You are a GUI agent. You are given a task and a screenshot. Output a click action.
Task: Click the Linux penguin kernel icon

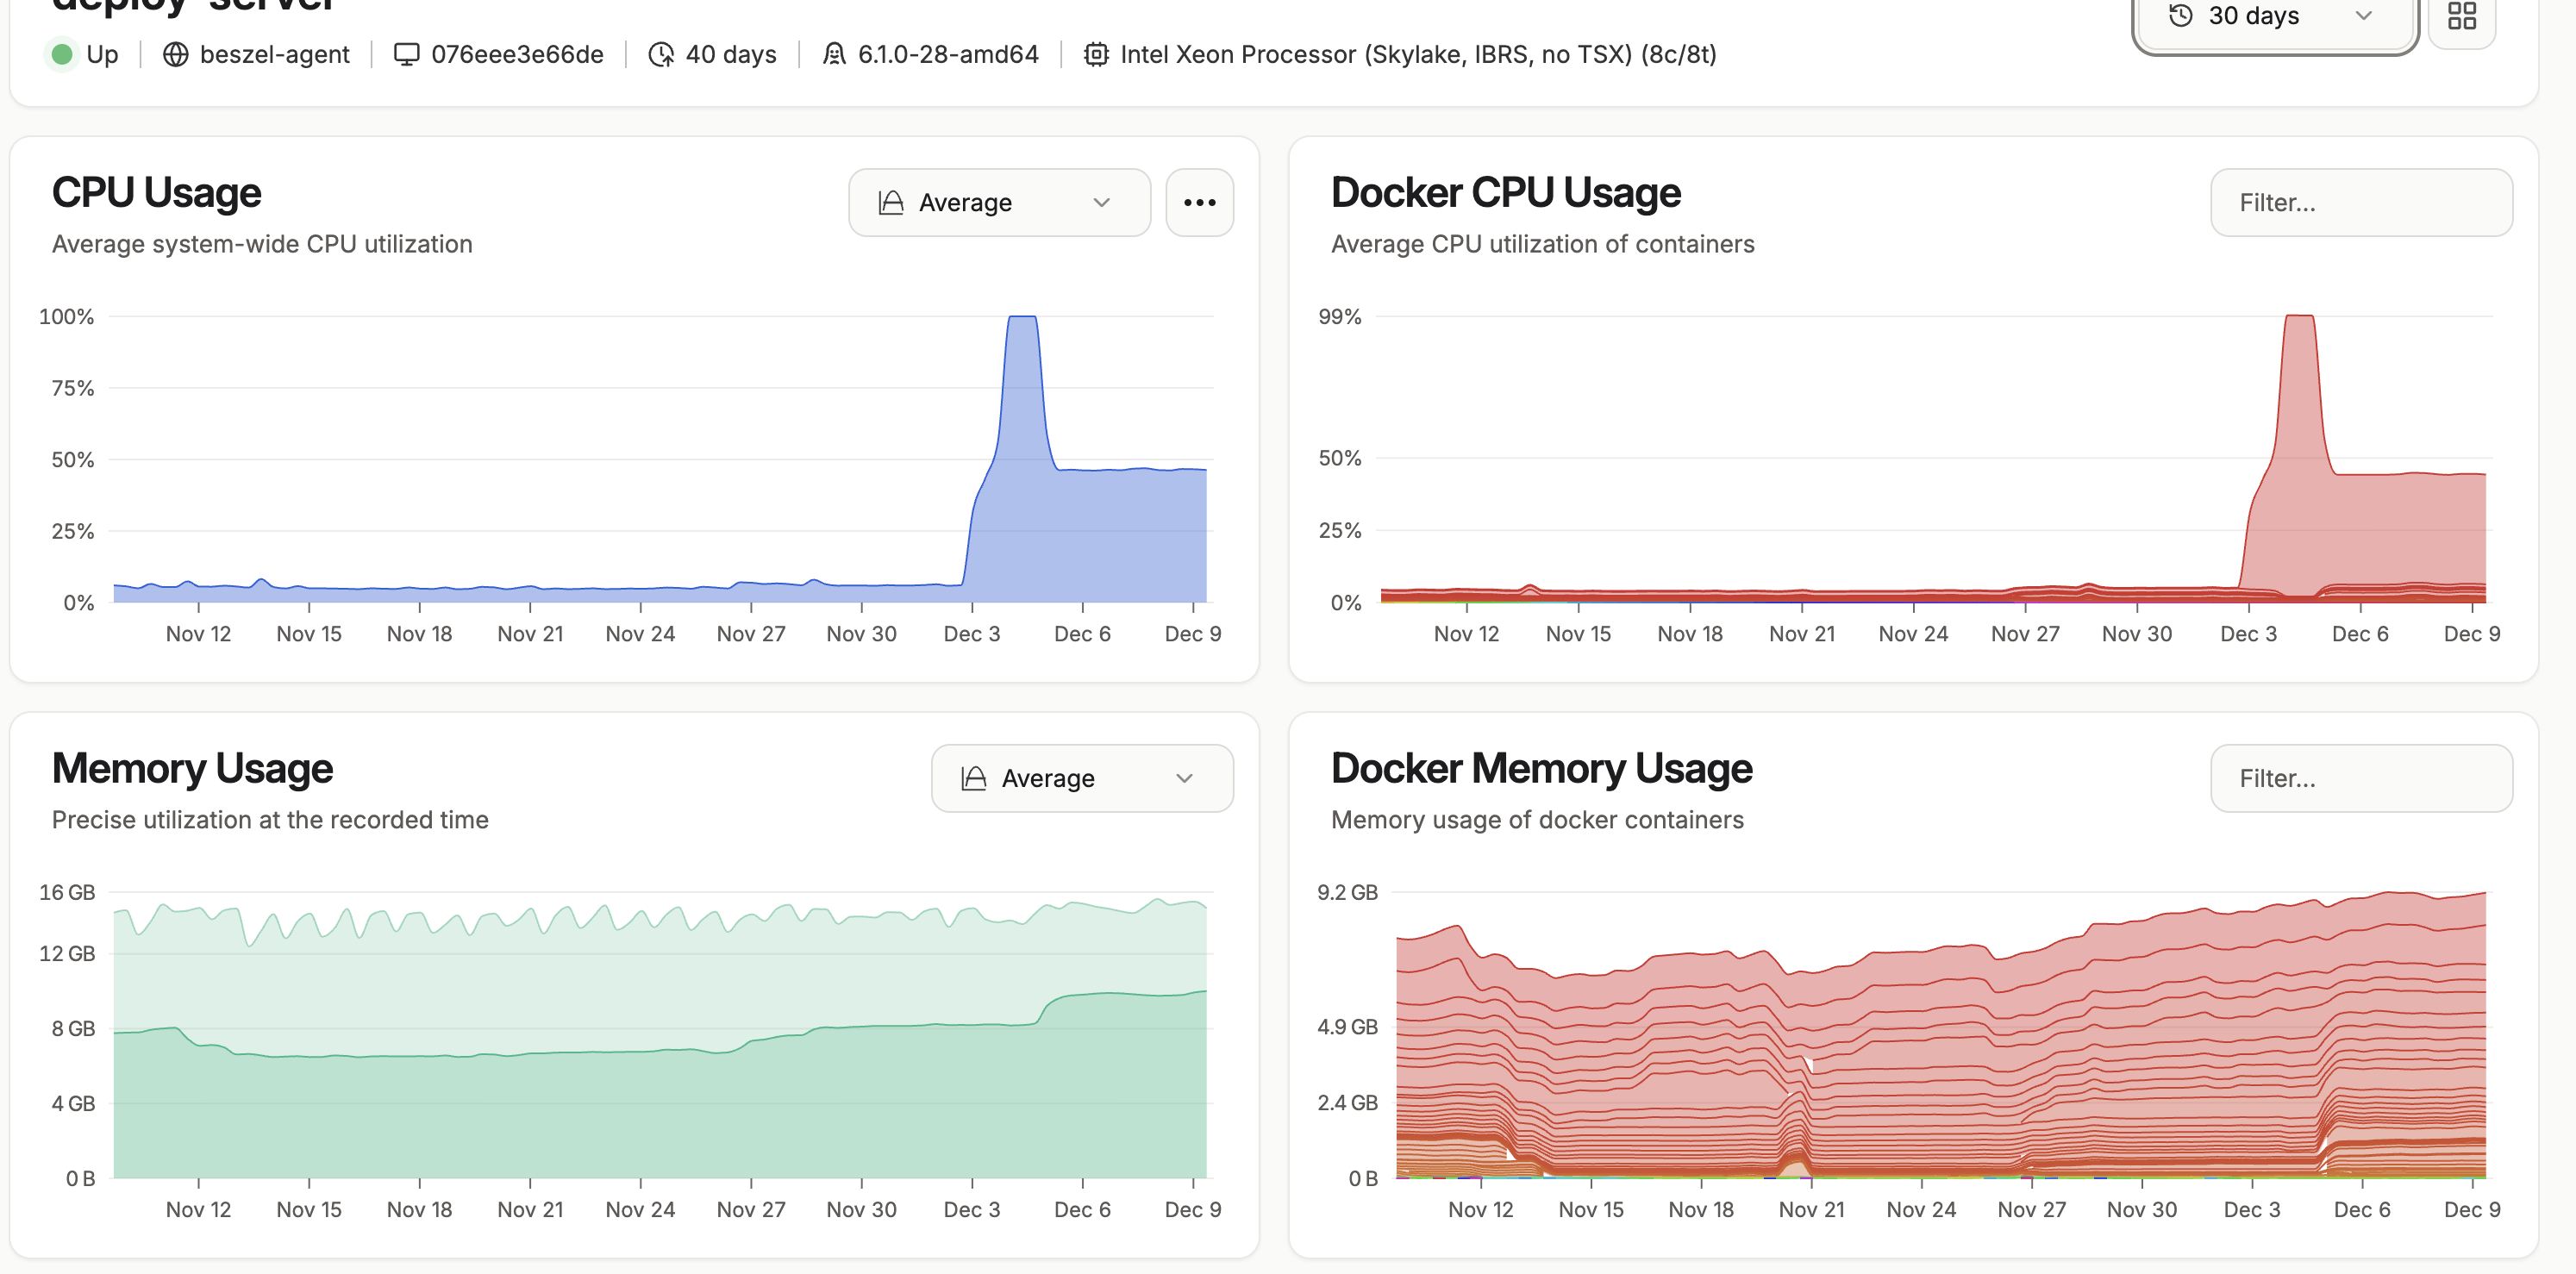point(834,54)
